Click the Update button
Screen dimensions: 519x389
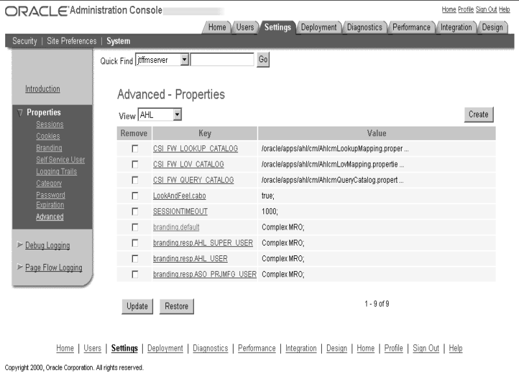(137, 306)
